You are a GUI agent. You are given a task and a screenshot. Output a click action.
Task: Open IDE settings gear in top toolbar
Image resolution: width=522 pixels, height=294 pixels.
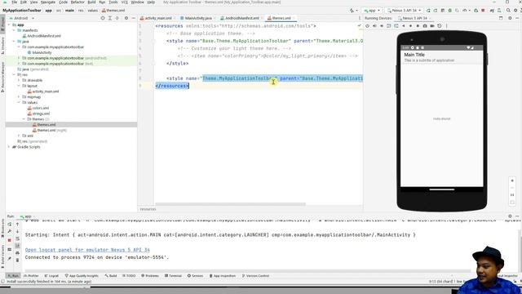tap(515, 11)
